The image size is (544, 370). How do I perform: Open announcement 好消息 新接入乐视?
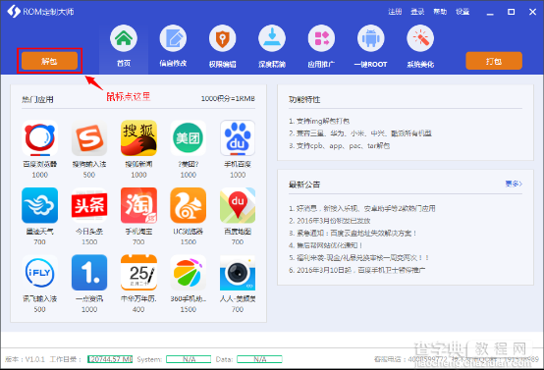pyautogui.click(x=362, y=208)
